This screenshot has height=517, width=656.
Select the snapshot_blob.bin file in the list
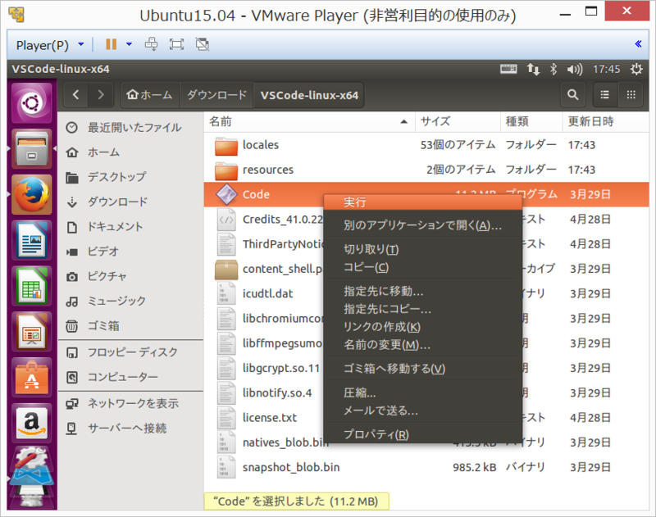click(292, 467)
